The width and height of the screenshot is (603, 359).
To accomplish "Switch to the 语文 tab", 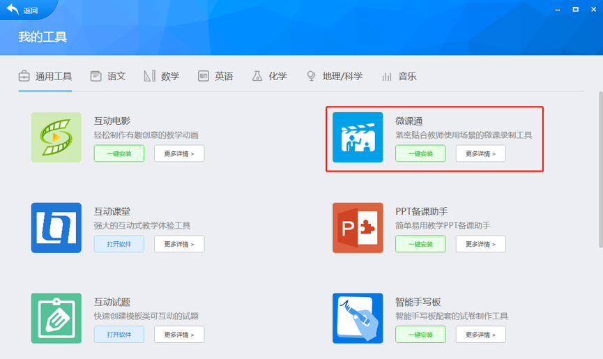I will pyautogui.click(x=108, y=76).
